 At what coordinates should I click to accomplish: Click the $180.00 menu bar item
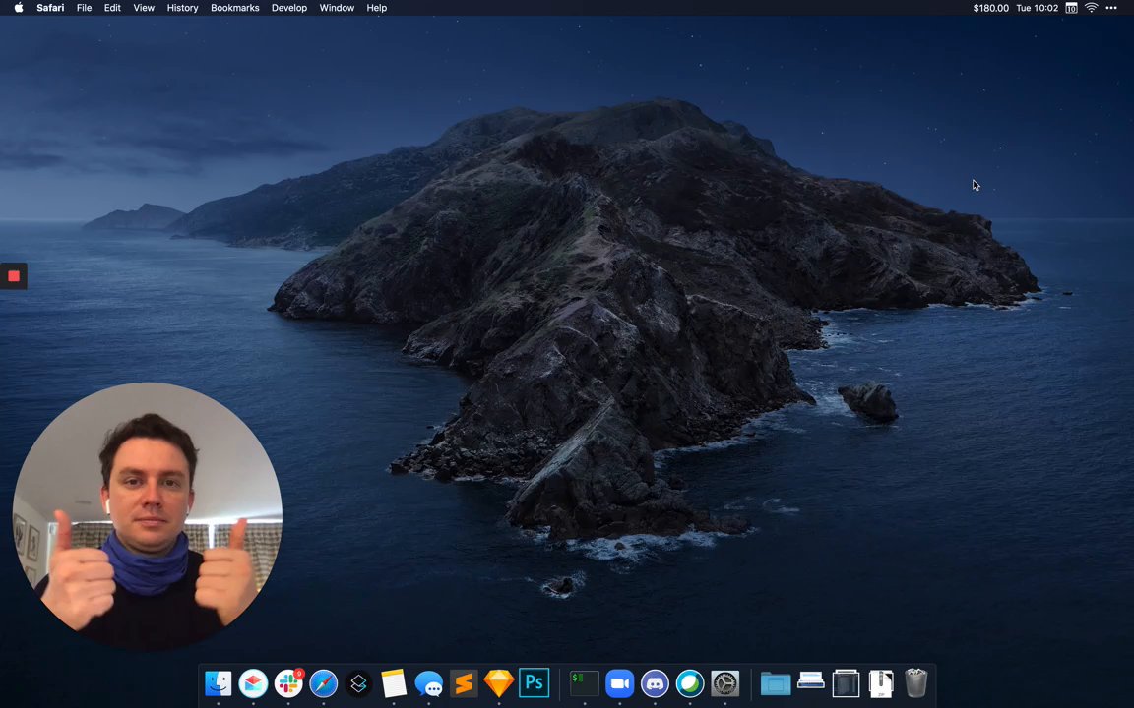click(990, 8)
